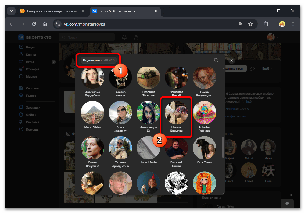Image resolution: width=305 pixels, height=213 pixels.
Task: Click the VK search field
Action: [87, 37]
